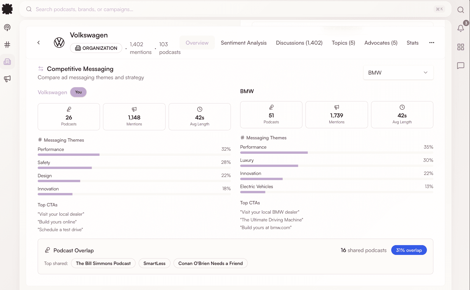The width and height of the screenshot is (470, 290).
Task: Click the 31% overlap badge
Action: (409, 250)
